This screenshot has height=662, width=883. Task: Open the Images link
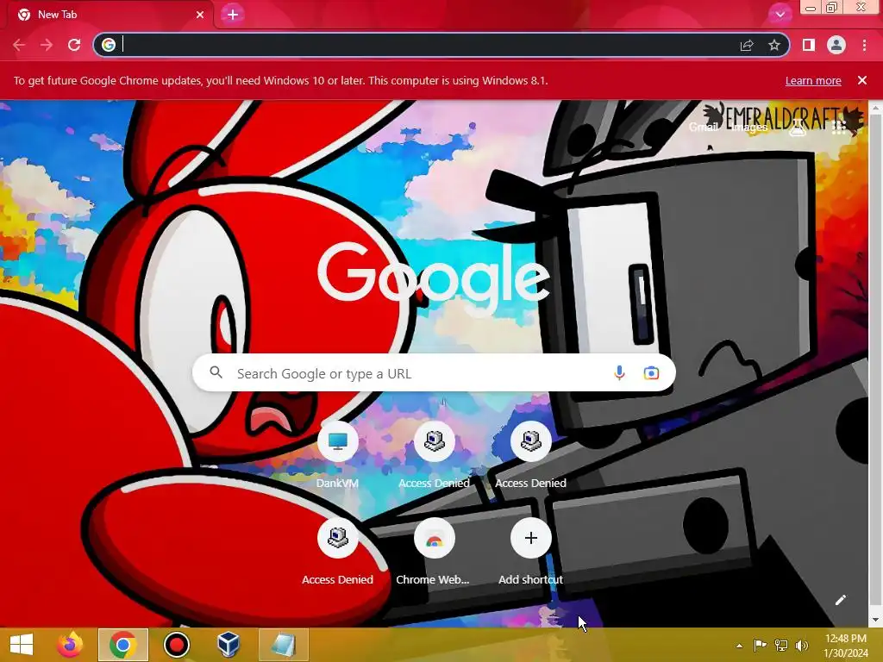click(x=749, y=128)
